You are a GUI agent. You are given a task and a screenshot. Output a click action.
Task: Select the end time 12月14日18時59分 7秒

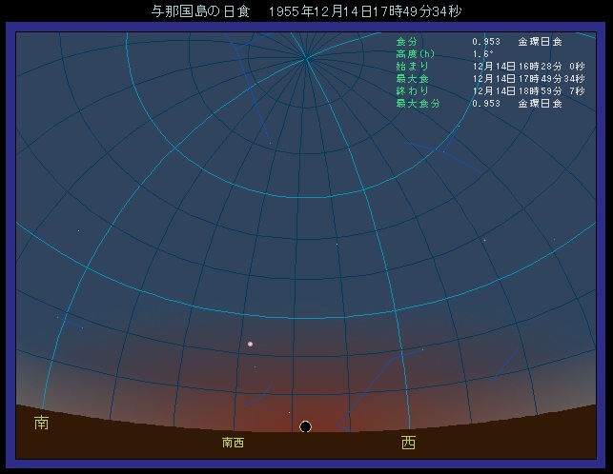pos(526,90)
